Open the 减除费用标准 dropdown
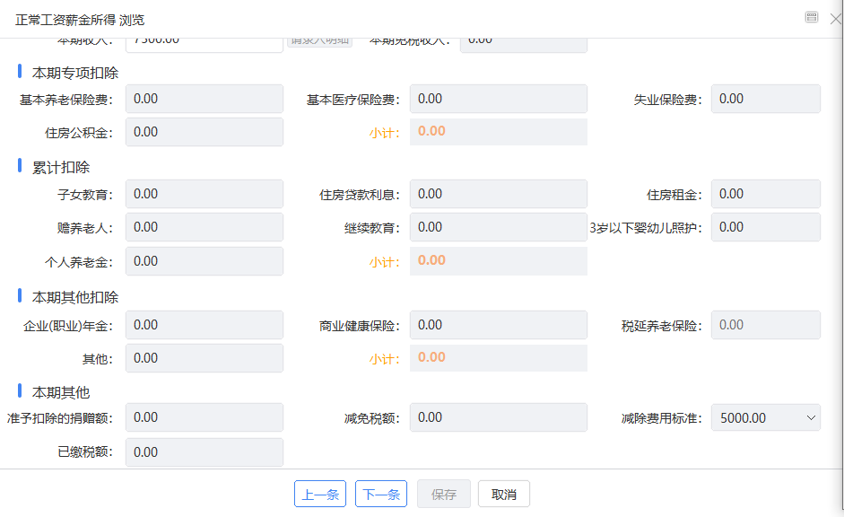The width and height of the screenshot is (844, 517). pos(765,418)
